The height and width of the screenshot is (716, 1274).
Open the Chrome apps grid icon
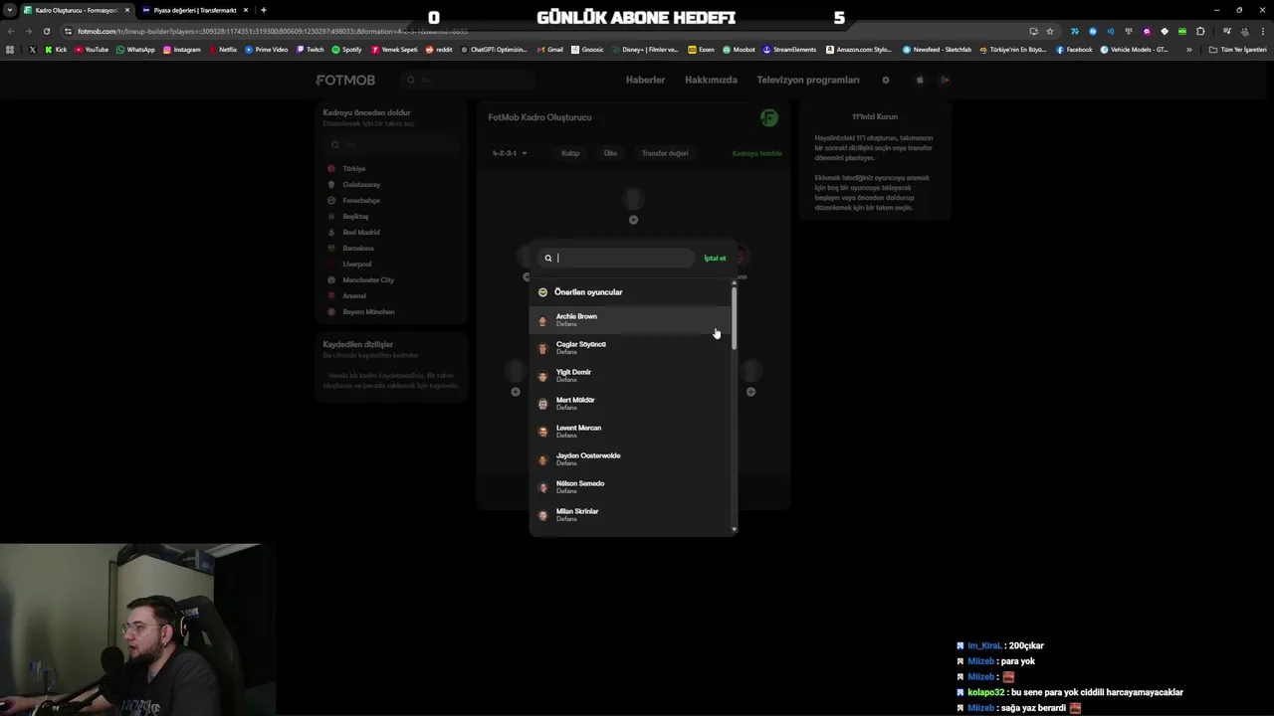click(11, 49)
